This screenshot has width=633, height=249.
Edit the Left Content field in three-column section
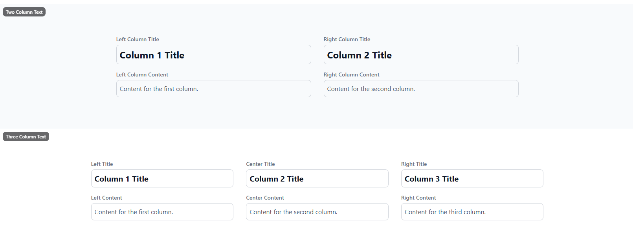point(162,212)
